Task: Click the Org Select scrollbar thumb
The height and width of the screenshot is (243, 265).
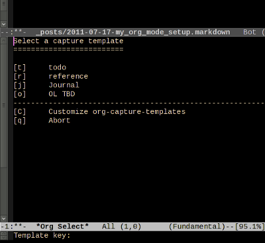Action: (x=3, y=105)
